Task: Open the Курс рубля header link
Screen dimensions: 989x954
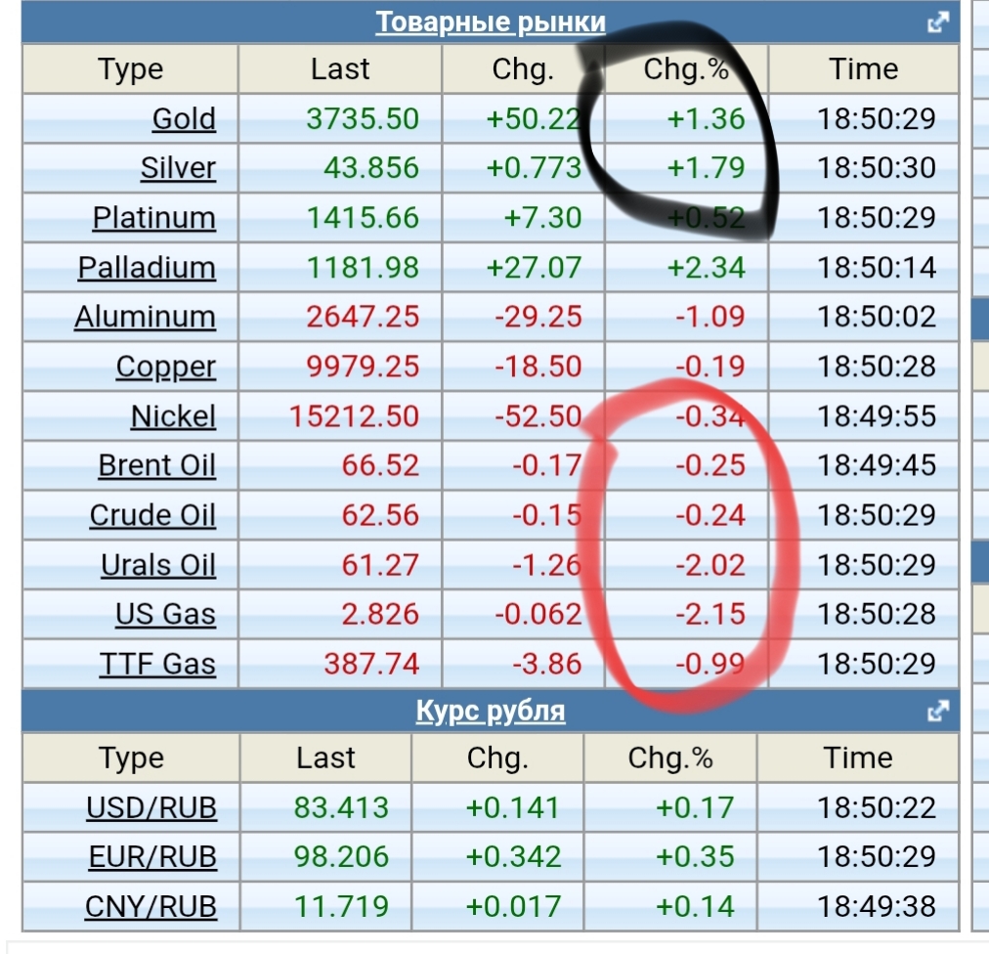Action: pos(491,711)
